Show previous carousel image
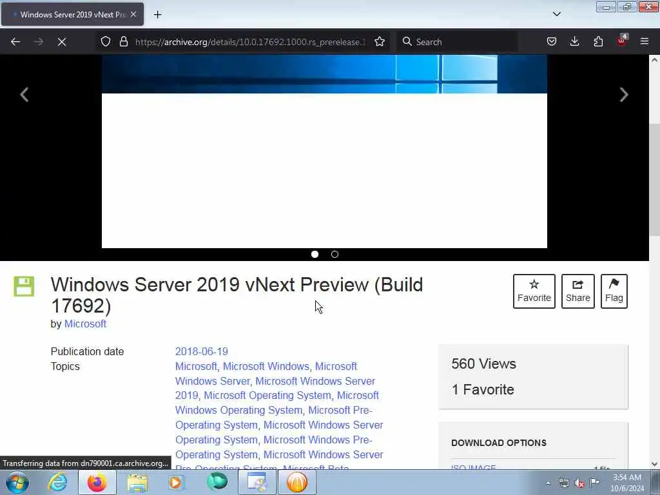660x495 pixels. (x=24, y=94)
